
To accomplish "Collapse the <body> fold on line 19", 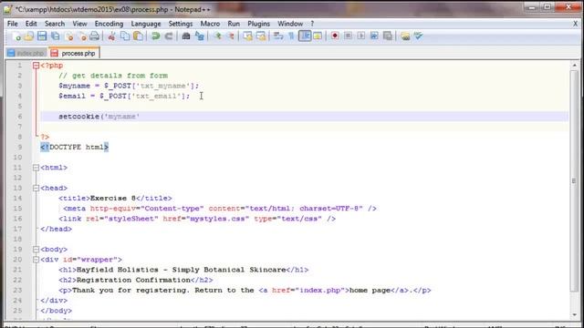I will (36, 250).
